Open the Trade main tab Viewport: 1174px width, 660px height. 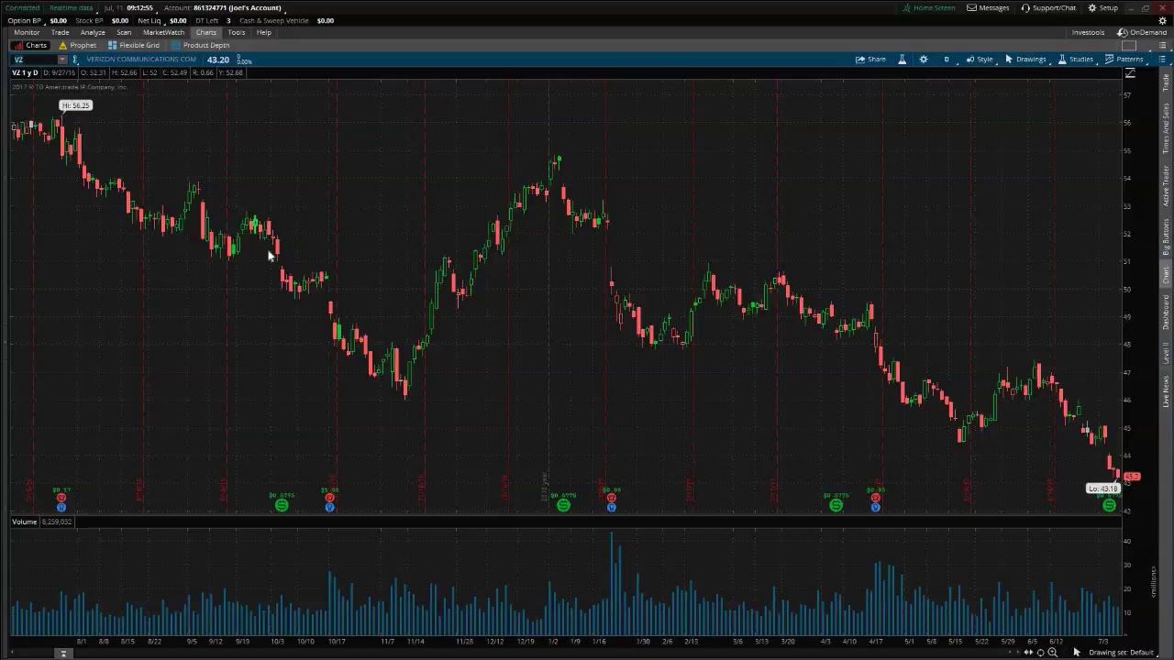click(x=60, y=32)
